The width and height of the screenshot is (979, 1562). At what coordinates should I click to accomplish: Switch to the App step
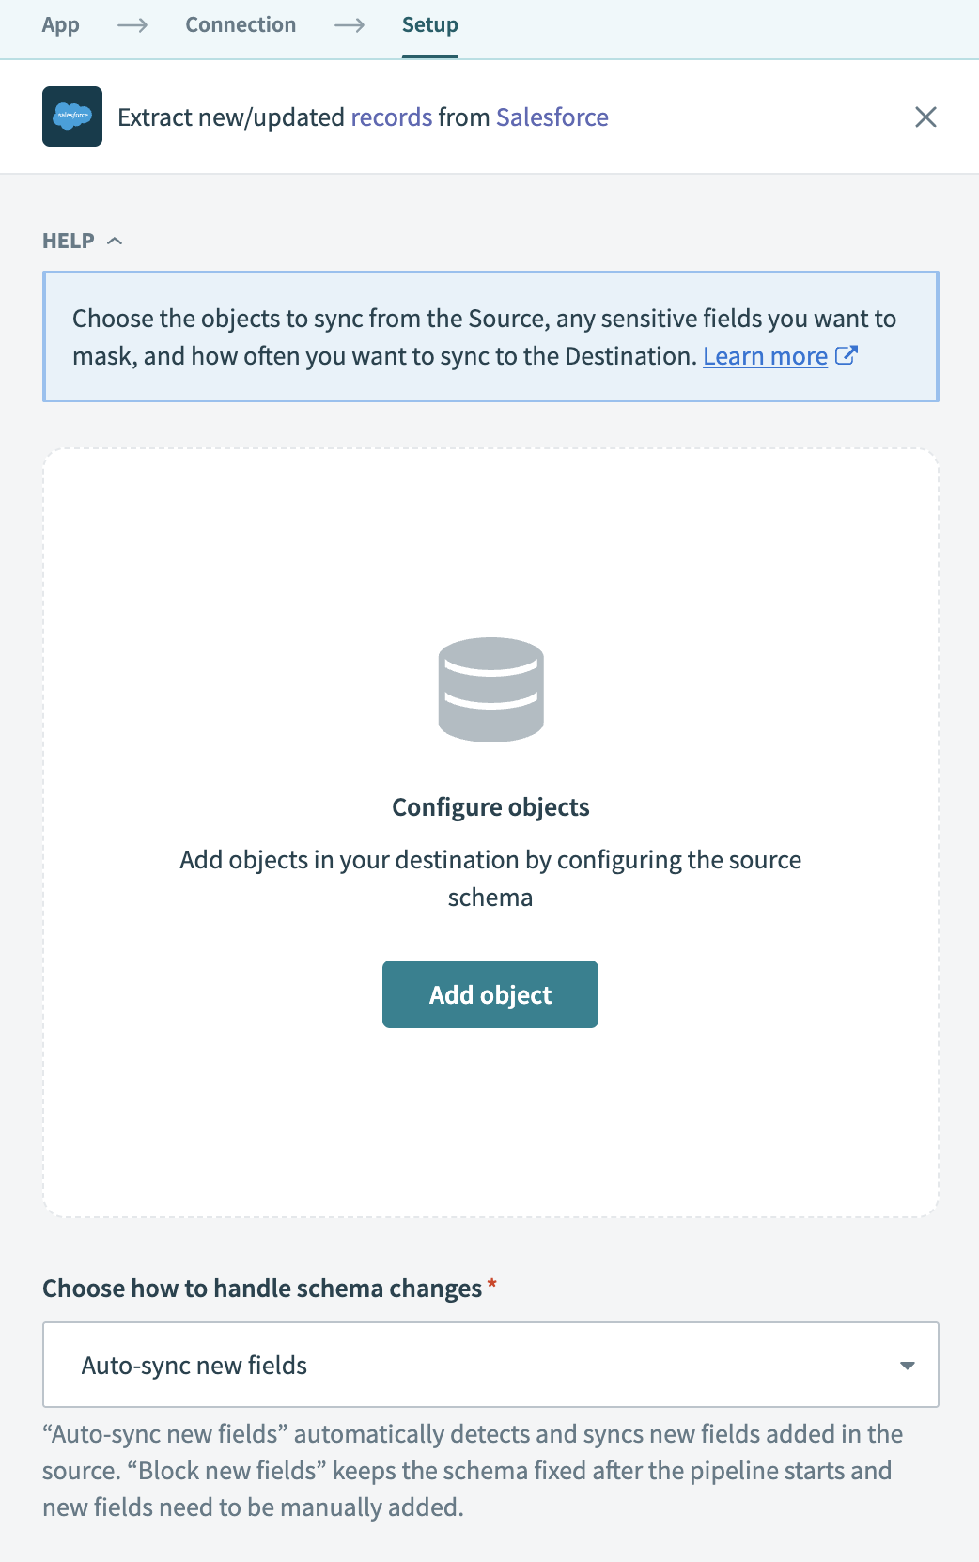(x=60, y=25)
